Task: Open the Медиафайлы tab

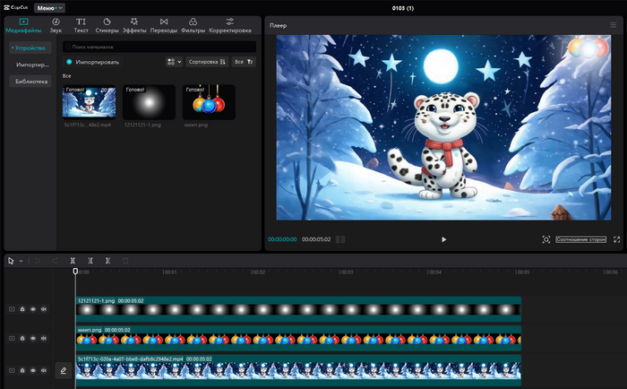Action: tap(23, 25)
